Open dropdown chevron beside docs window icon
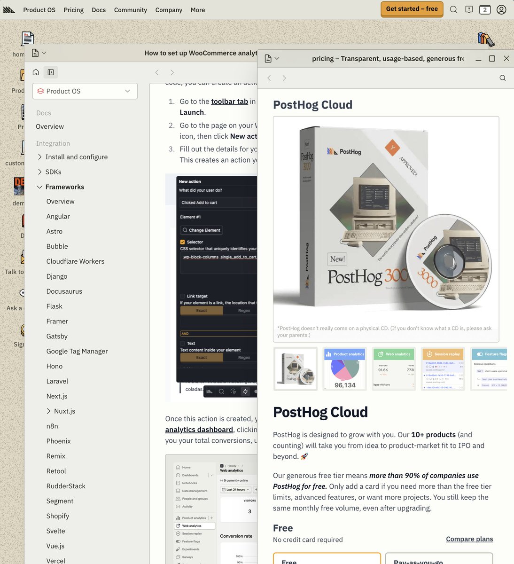The image size is (514, 564). coord(44,53)
